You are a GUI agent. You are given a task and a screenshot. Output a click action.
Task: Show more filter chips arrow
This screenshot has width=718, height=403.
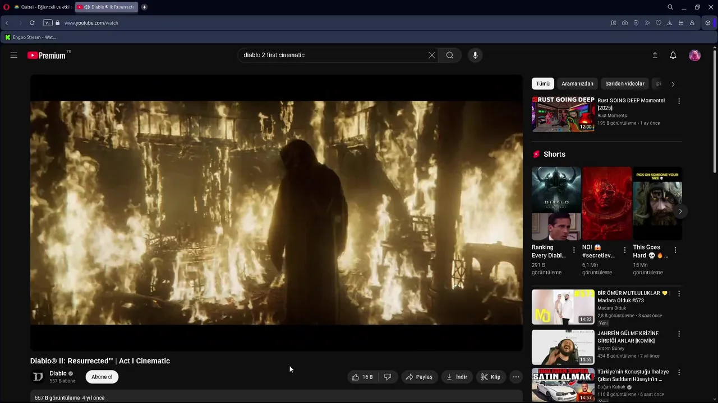(673, 84)
